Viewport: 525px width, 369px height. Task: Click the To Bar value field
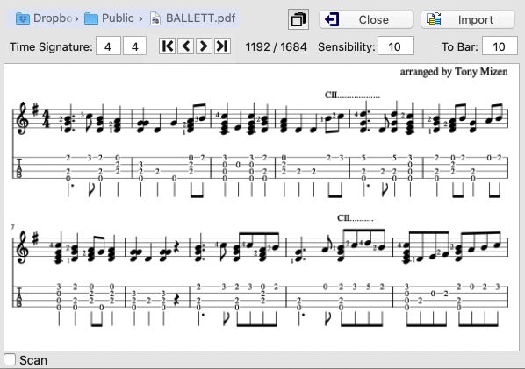pos(500,46)
